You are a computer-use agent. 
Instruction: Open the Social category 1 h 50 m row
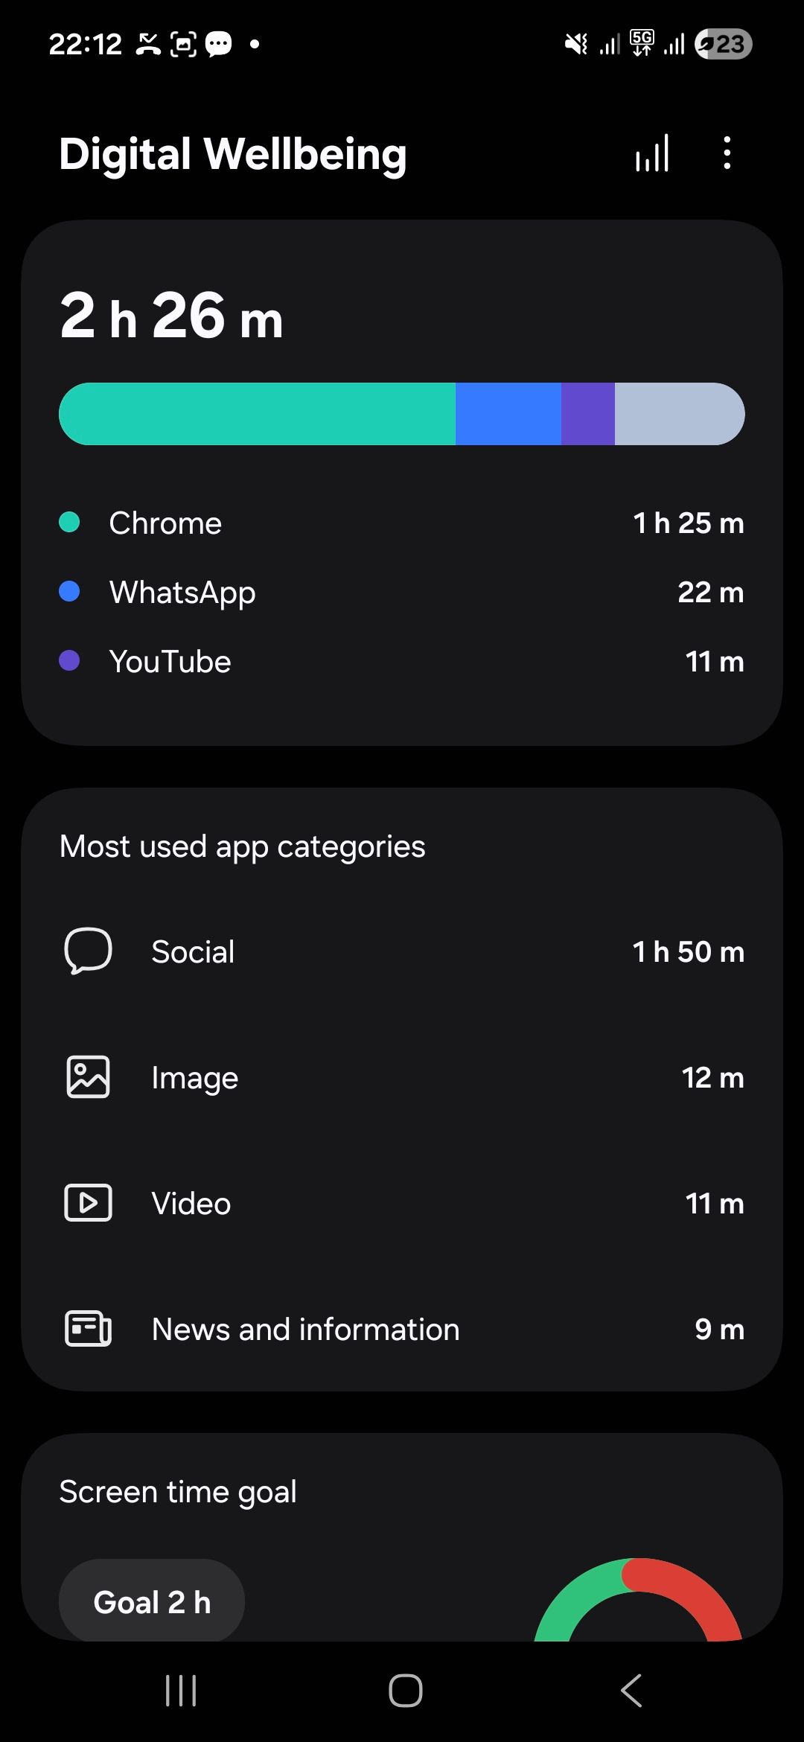[402, 951]
